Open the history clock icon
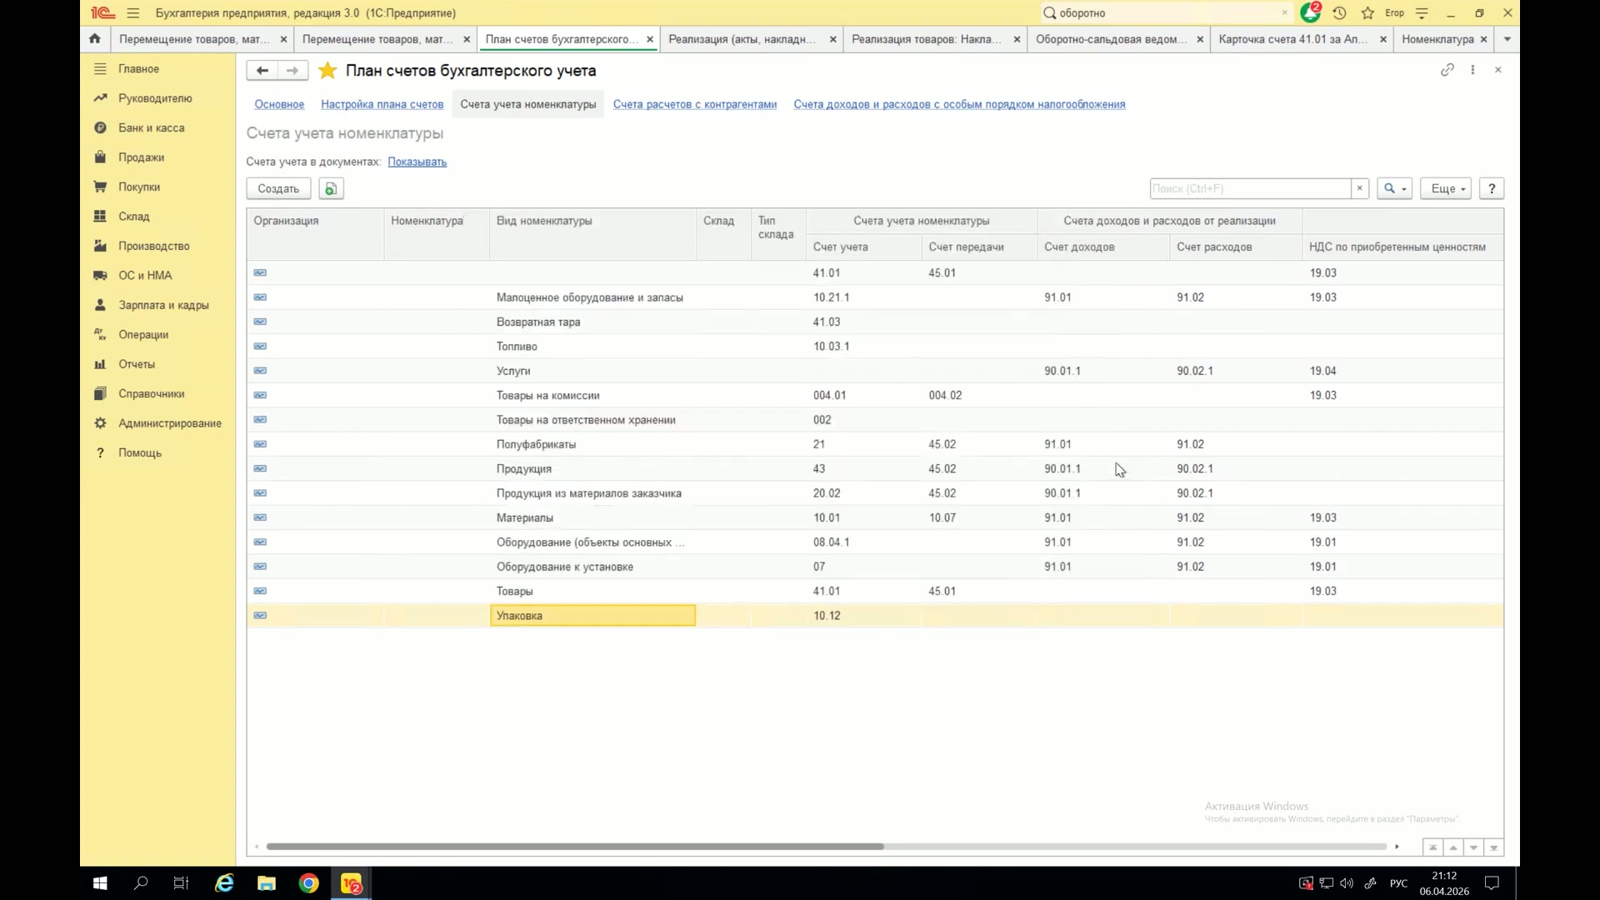The width and height of the screenshot is (1600, 900). 1339,13
